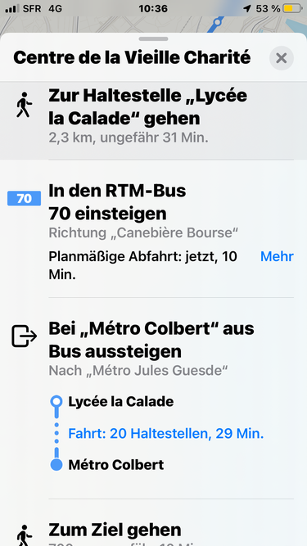Viewport: 307px width, 546px height.
Task: Tap the exit-bus icon next to Métro Colbert
Action: pos(24,336)
